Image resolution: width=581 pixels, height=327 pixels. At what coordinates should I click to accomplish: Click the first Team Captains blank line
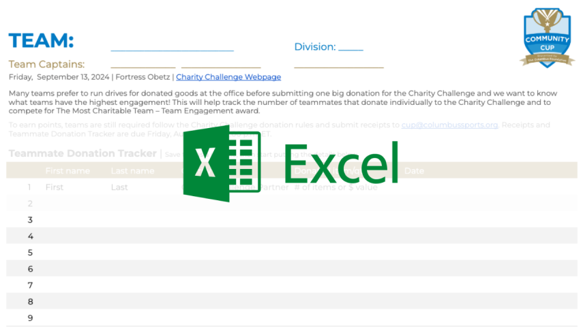coord(143,67)
